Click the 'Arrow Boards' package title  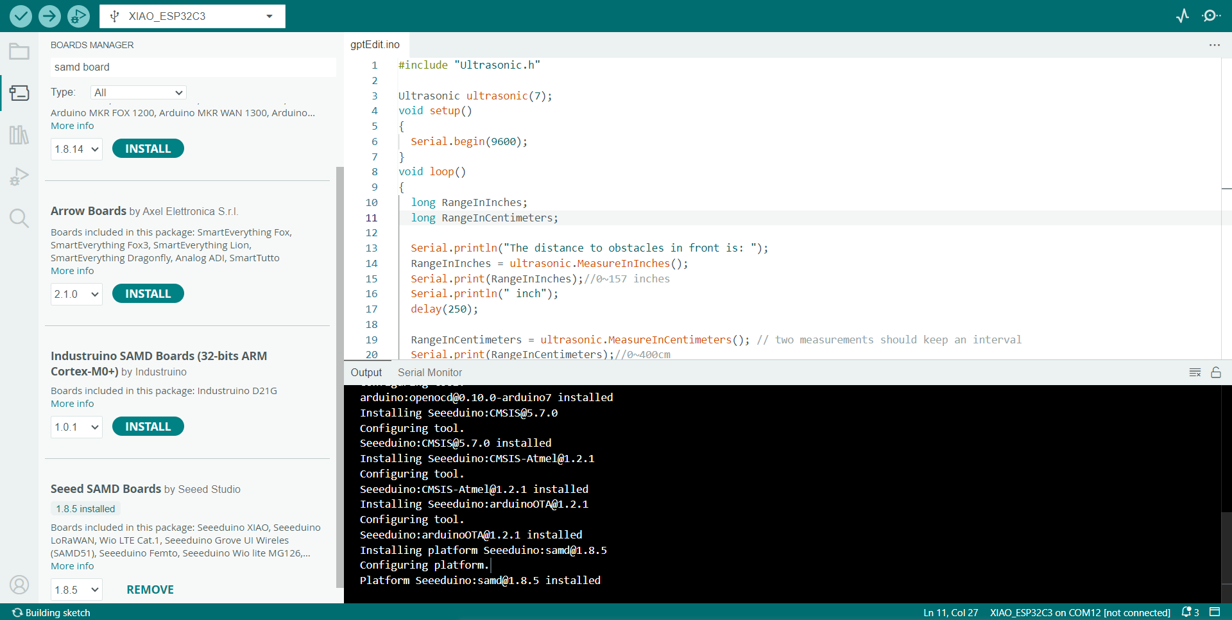tap(89, 211)
